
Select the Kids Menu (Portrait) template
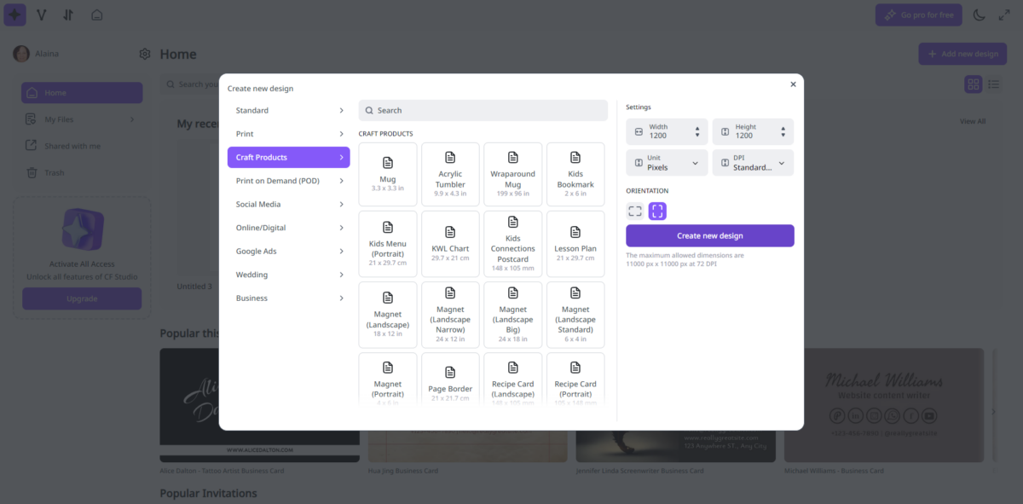388,244
